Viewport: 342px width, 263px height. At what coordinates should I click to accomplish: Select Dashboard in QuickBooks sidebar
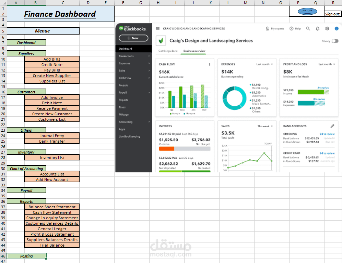[133, 49]
